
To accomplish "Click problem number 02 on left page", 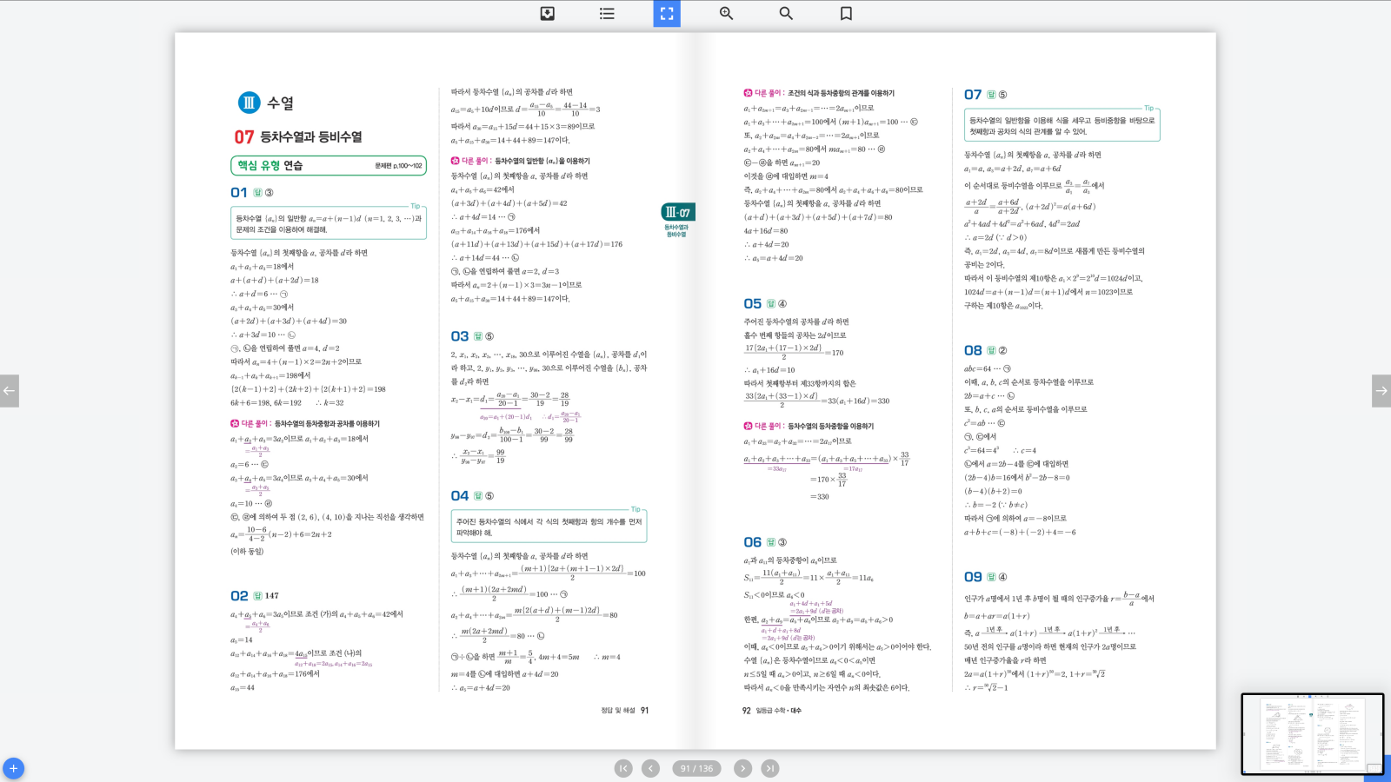I will [239, 595].
